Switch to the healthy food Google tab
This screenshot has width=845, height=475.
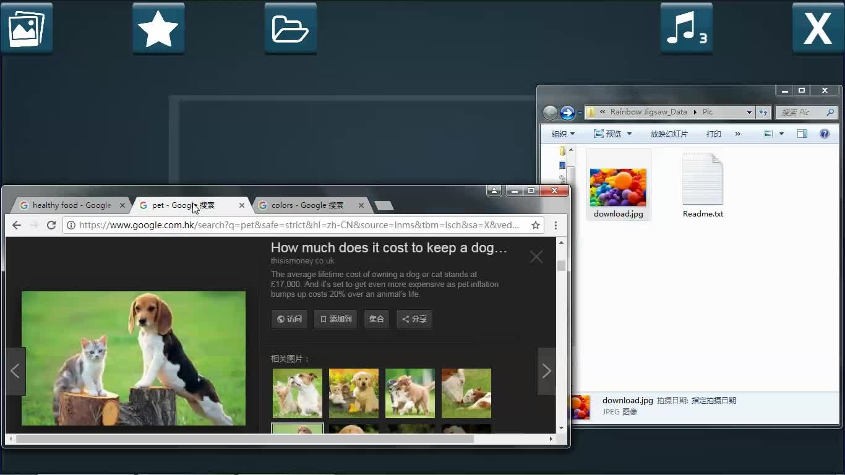[x=71, y=205]
